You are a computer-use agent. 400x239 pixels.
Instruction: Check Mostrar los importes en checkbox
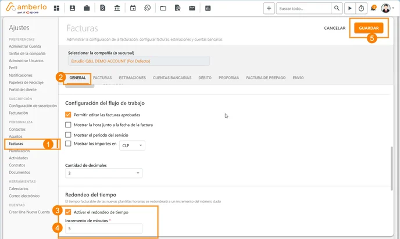point(68,144)
